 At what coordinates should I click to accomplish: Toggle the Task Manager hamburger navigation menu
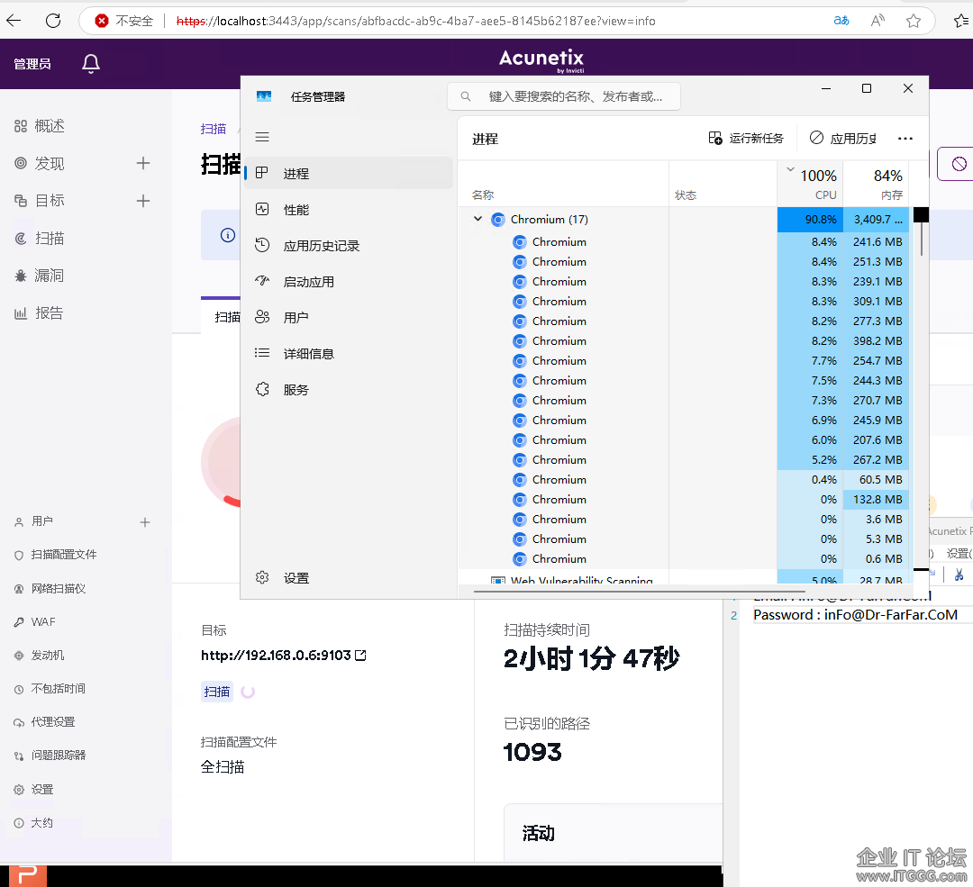pos(262,137)
